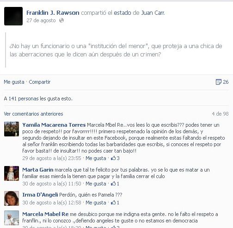This screenshot has width=233, height=228.
Task: Open Yamila Macarena Torres's avatar thumbnail
Action: click(12, 129)
